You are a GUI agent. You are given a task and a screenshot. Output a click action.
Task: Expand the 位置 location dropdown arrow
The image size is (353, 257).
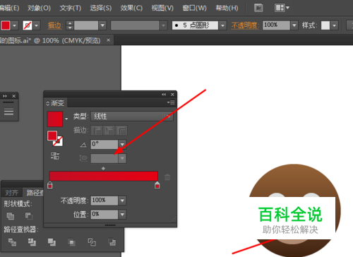coord(122,215)
